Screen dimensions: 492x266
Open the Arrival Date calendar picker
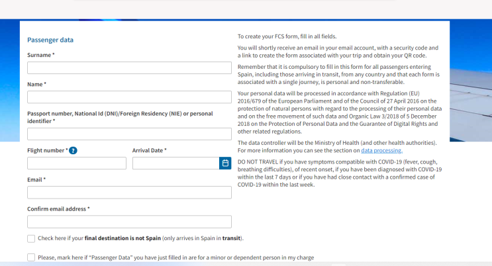pyautogui.click(x=225, y=163)
